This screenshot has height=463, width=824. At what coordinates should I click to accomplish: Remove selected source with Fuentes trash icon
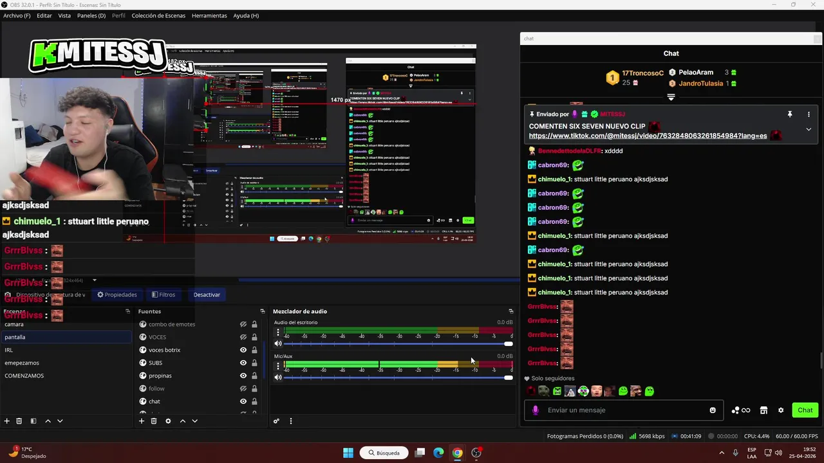coord(154,421)
